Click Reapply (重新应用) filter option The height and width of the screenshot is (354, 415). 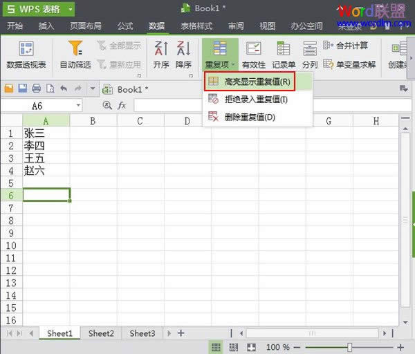click(119, 64)
